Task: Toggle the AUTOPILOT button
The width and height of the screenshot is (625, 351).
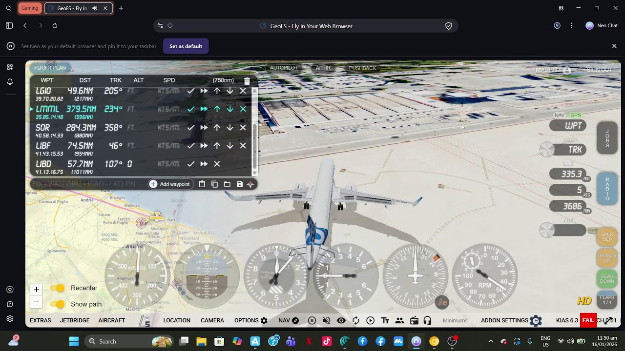Action: click(x=284, y=68)
